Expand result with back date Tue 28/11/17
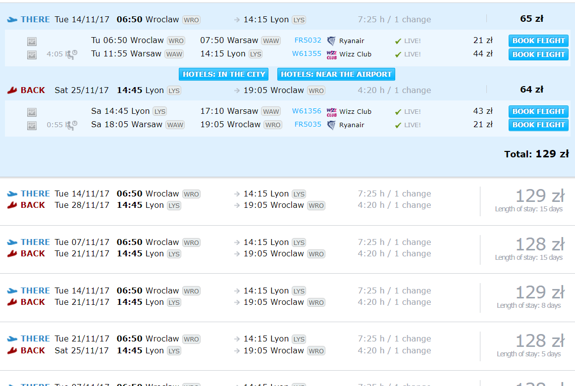575x386 pixels. [x=287, y=201]
